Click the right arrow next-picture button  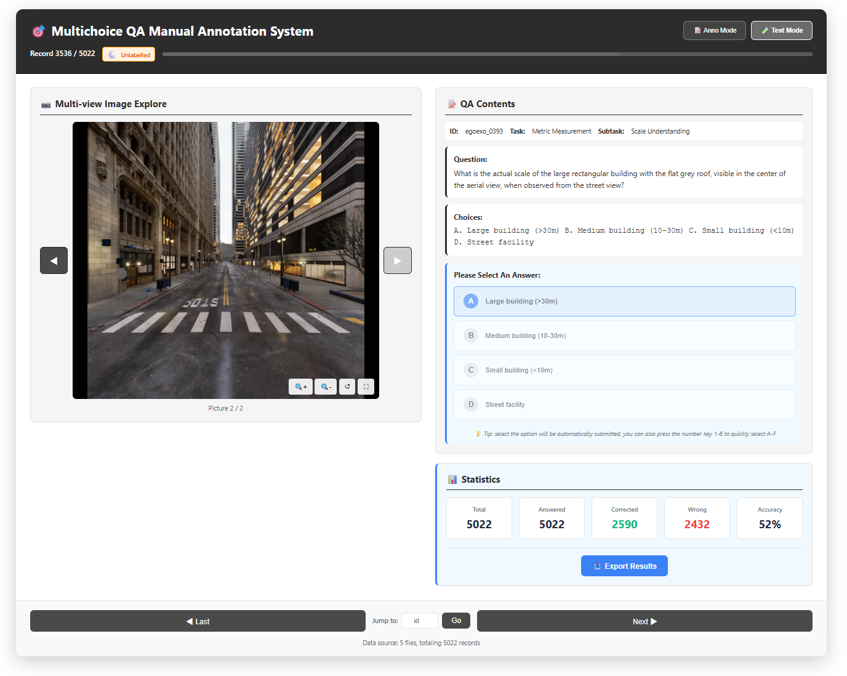click(397, 260)
